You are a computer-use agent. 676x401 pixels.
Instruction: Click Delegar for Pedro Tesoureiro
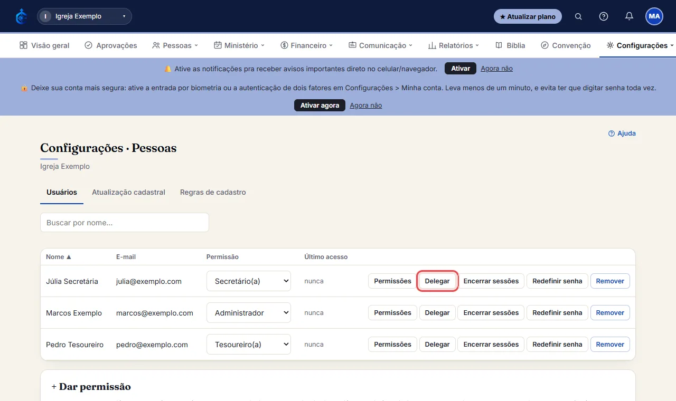click(437, 345)
